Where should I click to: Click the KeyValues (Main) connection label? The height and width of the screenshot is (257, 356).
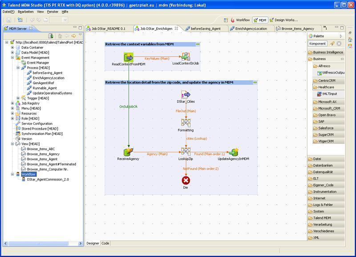click(x=157, y=59)
